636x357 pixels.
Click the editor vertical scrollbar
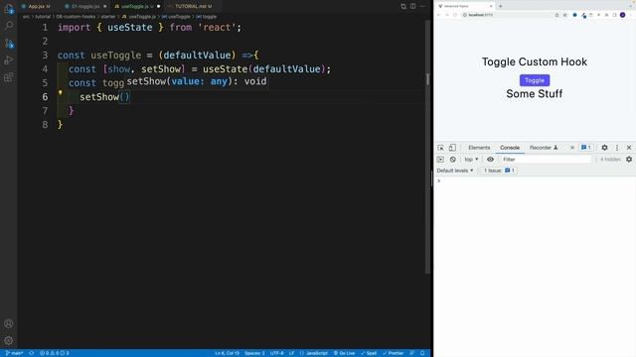[427, 146]
